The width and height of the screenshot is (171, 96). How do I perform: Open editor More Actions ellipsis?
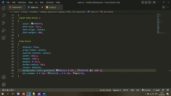coord(168,7)
